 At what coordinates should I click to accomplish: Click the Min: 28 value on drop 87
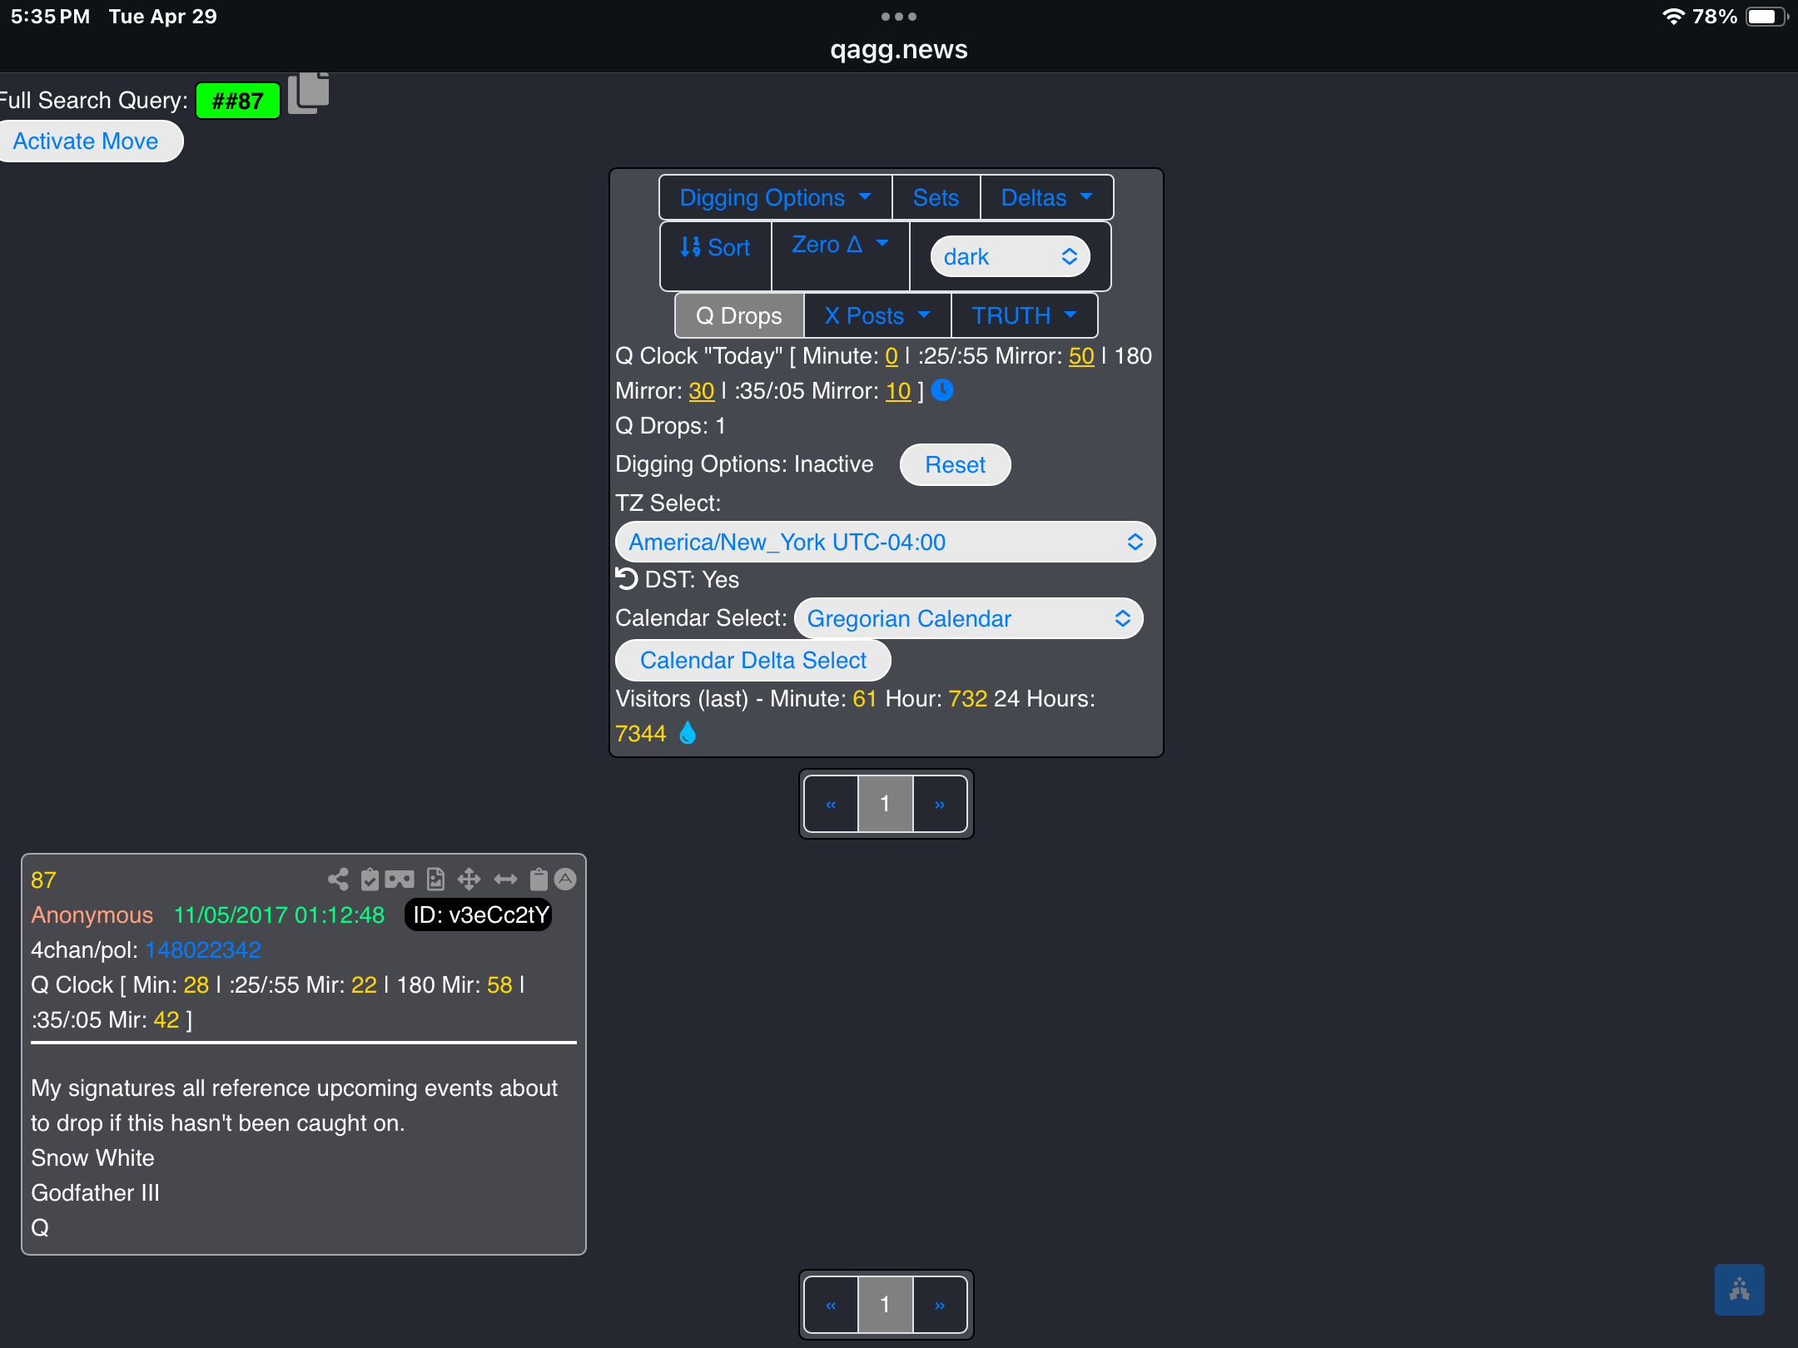196,985
